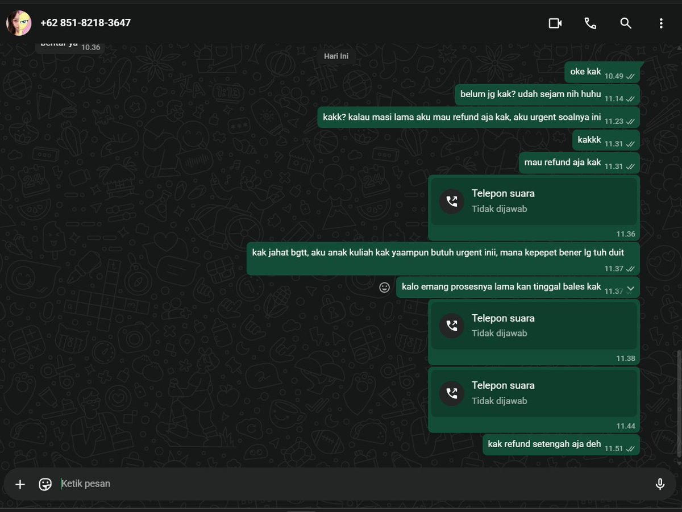
Task: Click read ticks on 'refund setengah' message
Action: click(630, 449)
